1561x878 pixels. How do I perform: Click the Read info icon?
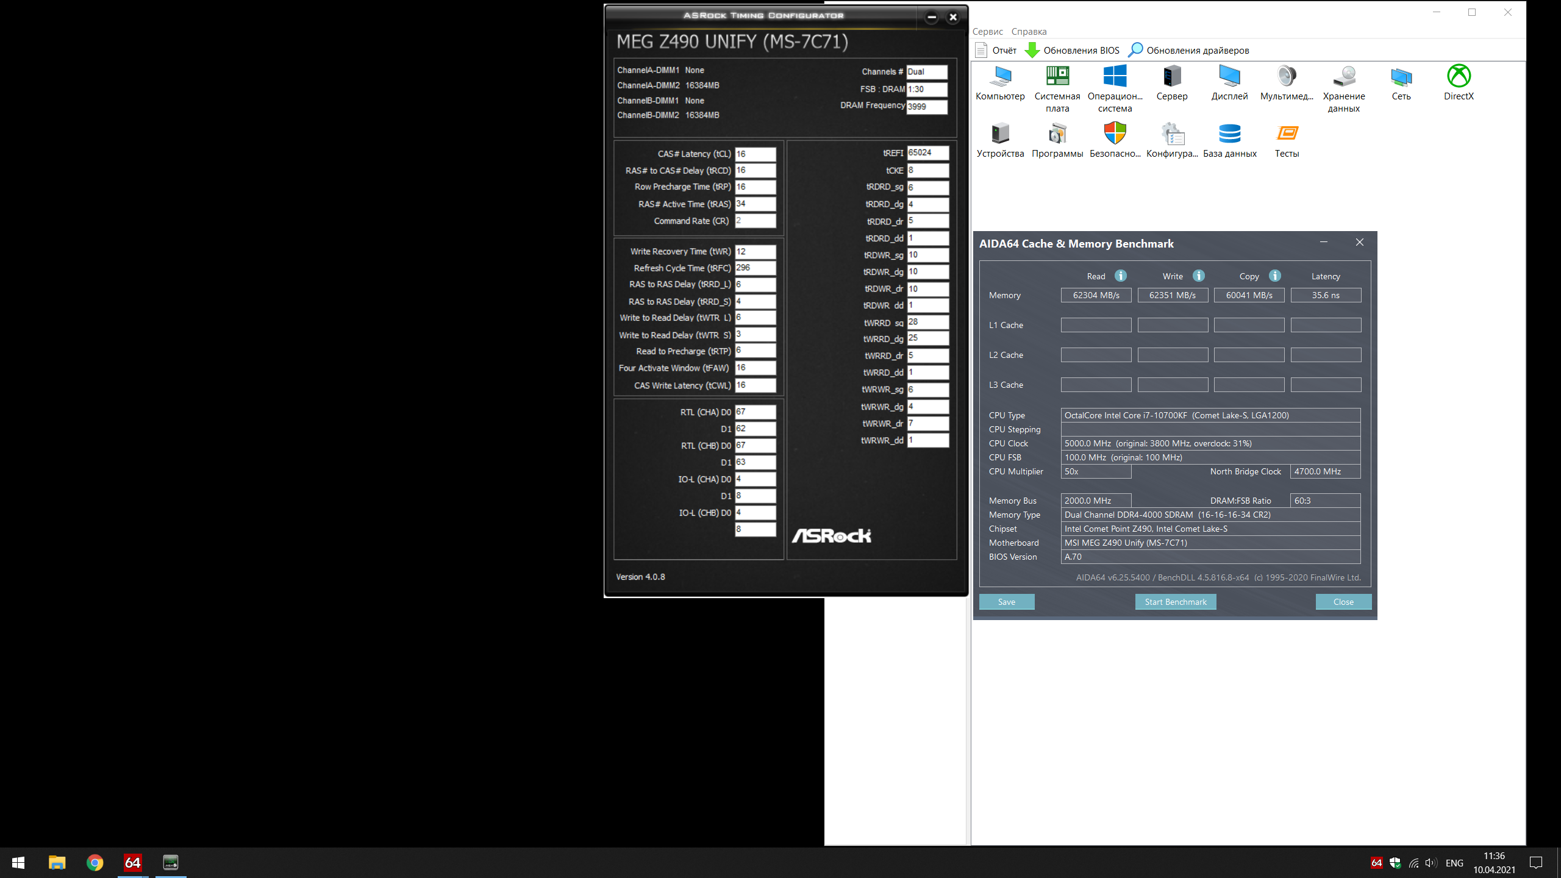pyautogui.click(x=1121, y=276)
